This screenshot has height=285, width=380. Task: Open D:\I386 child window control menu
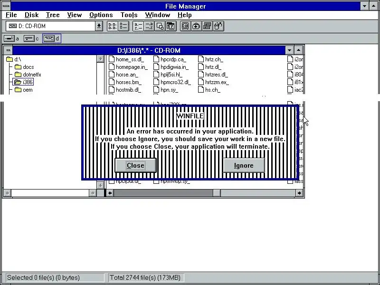coord(8,50)
